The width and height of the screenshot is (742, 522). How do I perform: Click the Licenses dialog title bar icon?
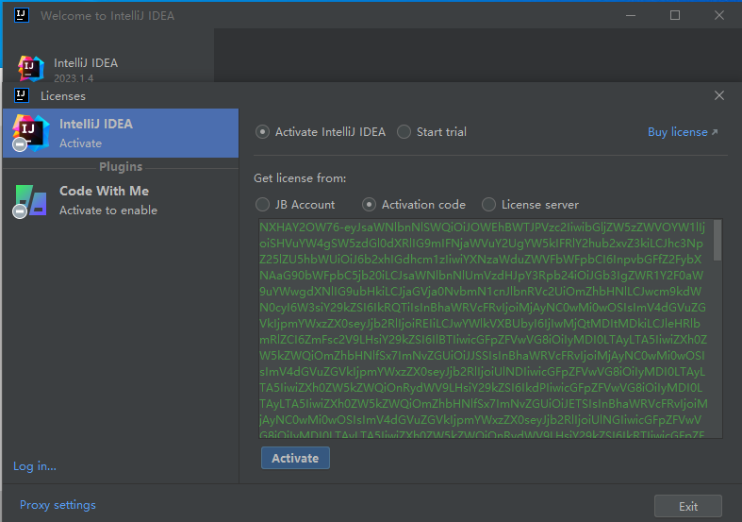pos(23,95)
